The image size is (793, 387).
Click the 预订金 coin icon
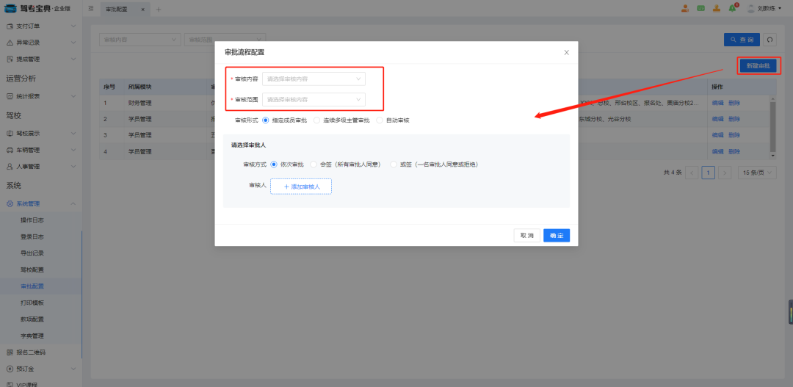coord(10,369)
